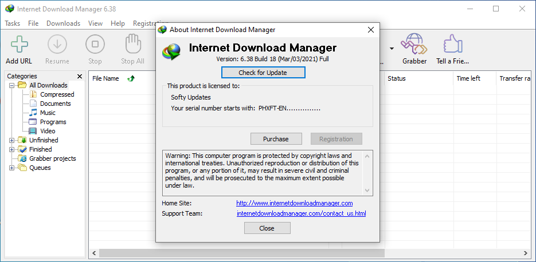Click the horizontal scrollbar thumb
Viewport: 536px width, 262px height.
(242, 253)
